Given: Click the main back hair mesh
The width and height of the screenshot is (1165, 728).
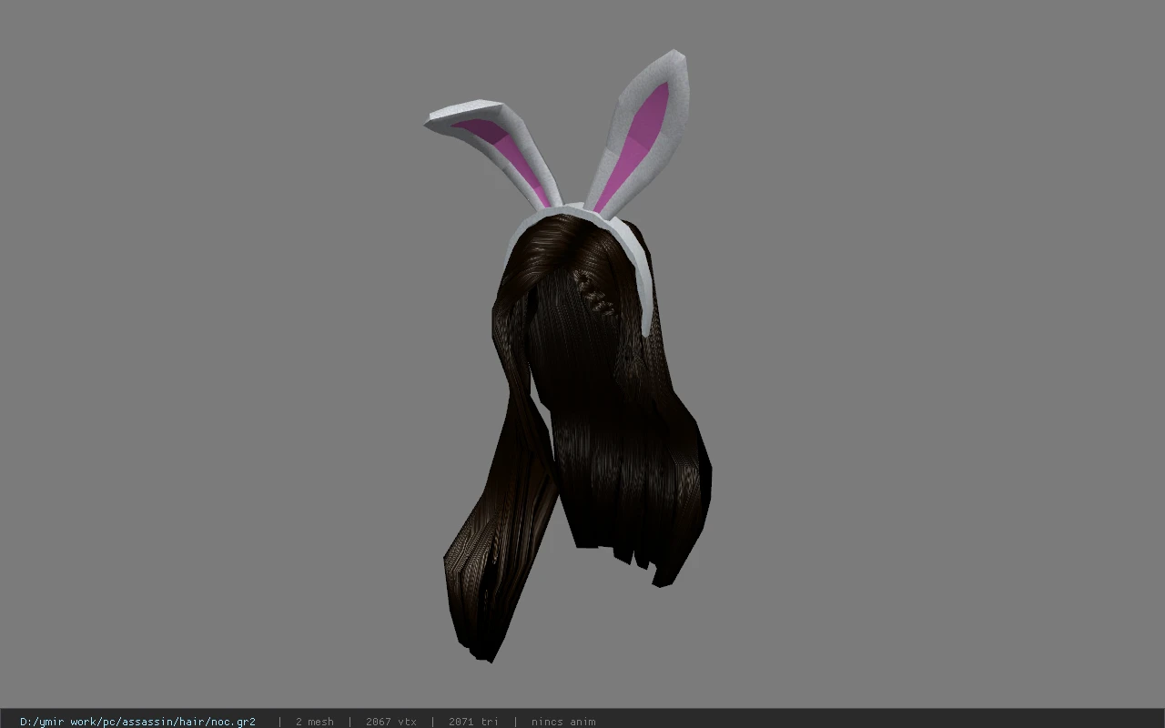Looking at the screenshot, I should click(x=619, y=409).
